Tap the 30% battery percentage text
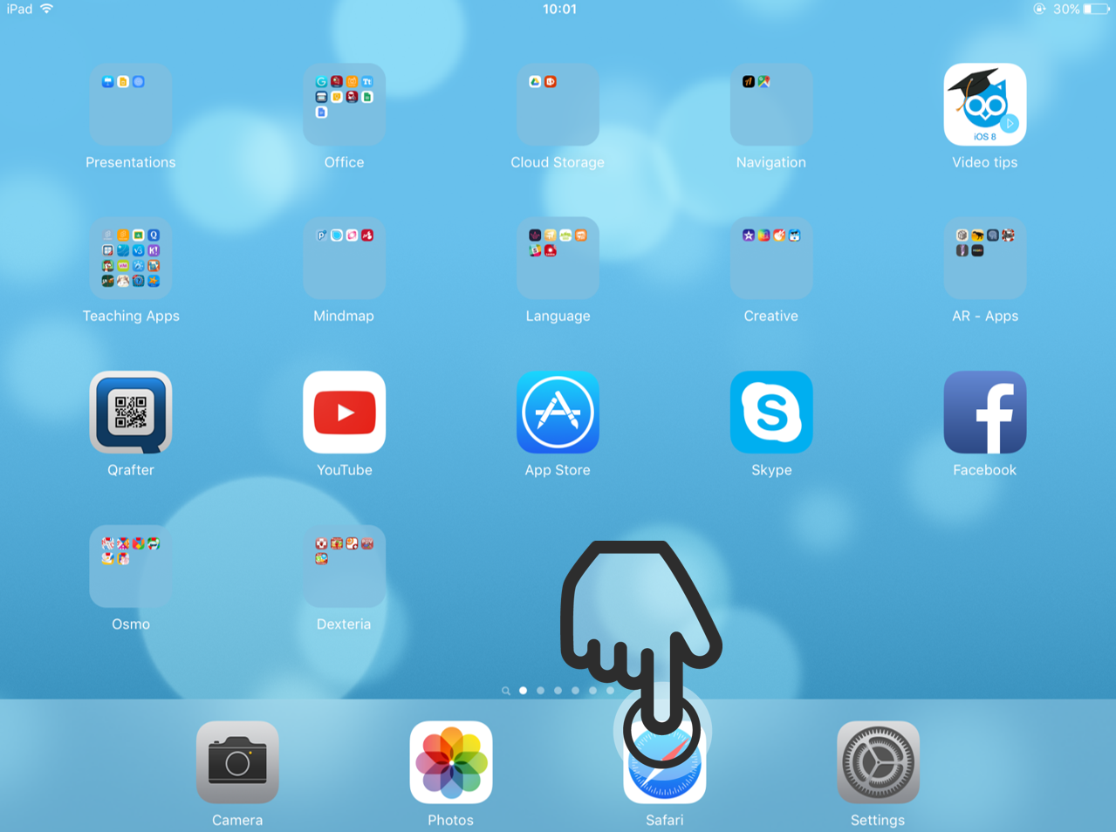The height and width of the screenshot is (832, 1116). point(1066,9)
